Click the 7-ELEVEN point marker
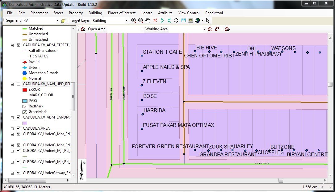The image size is (335, 192). (142, 85)
